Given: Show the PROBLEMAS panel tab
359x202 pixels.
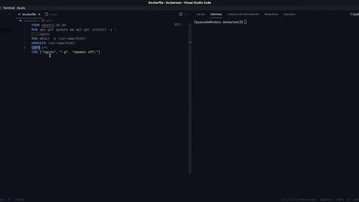Looking at the screenshot, I should (x=271, y=14).
